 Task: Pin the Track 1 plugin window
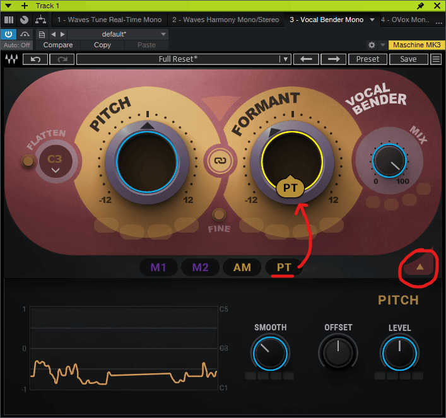click(420, 6)
